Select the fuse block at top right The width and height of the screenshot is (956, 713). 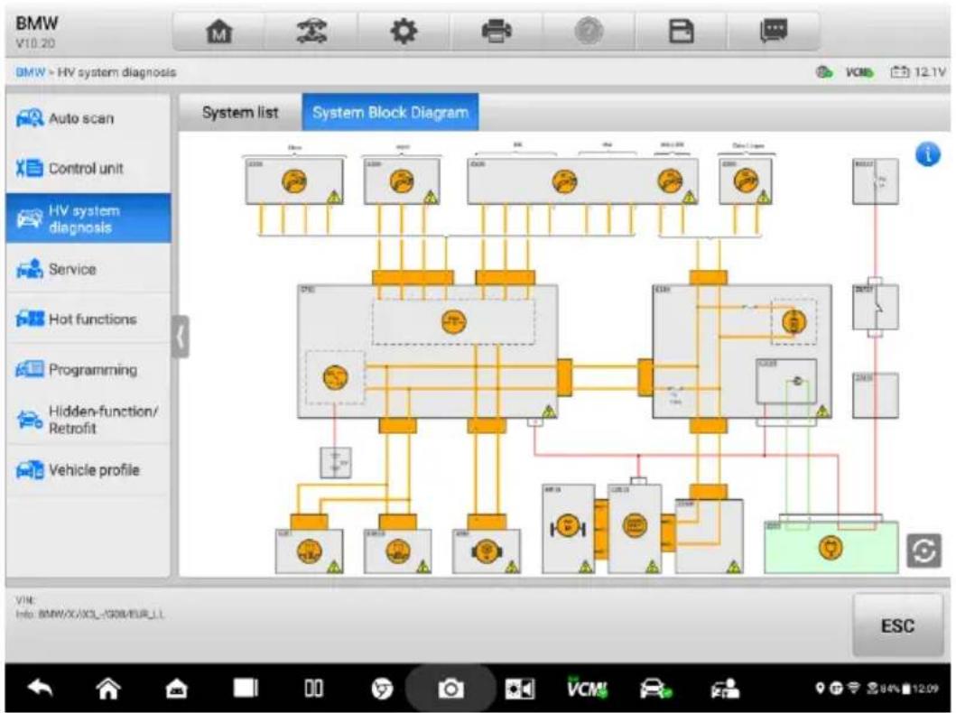(x=875, y=181)
